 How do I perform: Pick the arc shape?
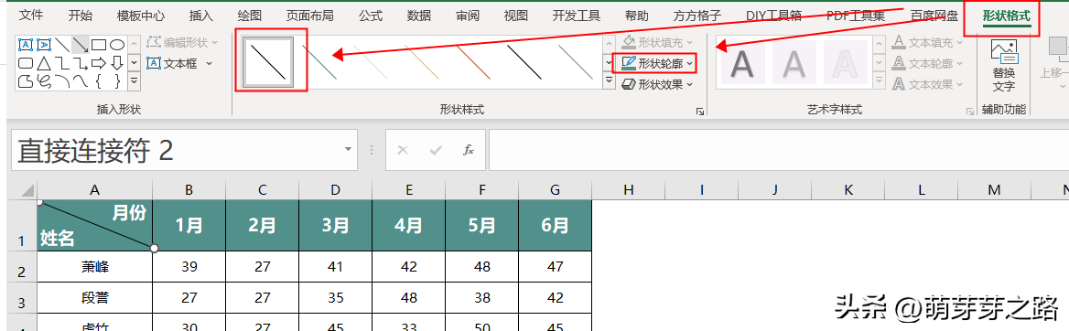(62, 81)
